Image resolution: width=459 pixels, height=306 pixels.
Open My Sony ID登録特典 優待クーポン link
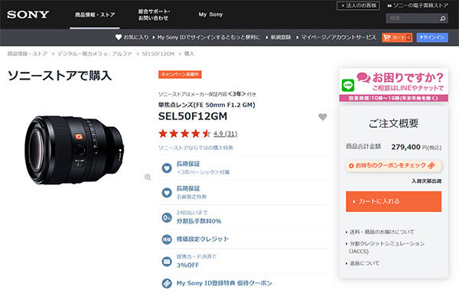224,283
